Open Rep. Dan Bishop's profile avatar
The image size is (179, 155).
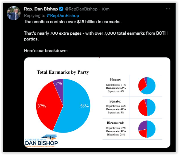click(14, 13)
